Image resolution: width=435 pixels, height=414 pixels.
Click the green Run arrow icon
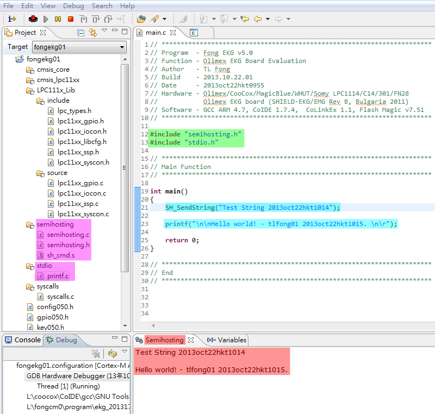click(x=46, y=19)
